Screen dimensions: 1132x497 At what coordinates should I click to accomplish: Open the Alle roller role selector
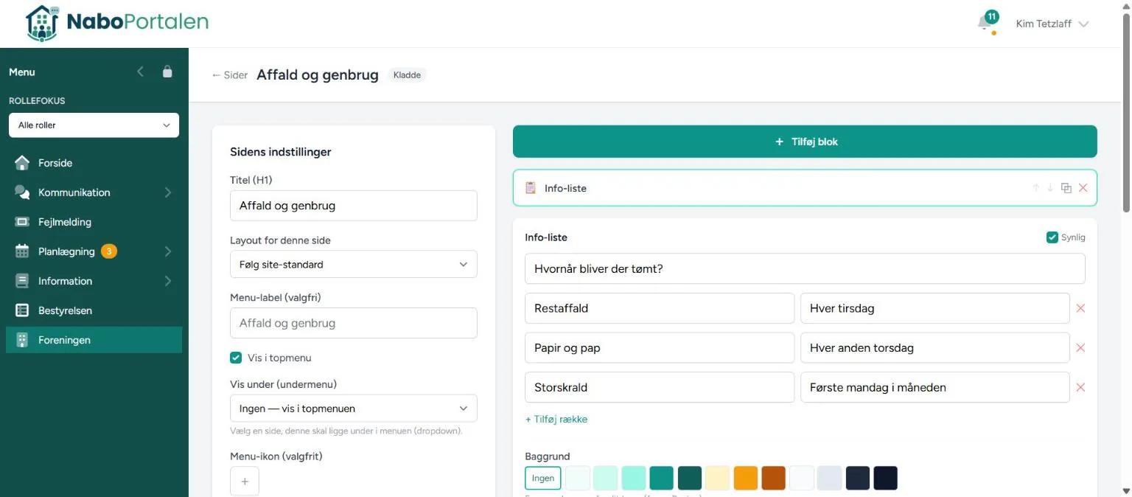(94, 125)
